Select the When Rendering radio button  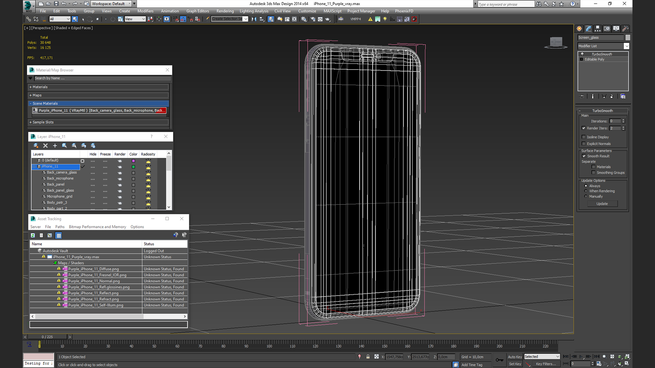(x=586, y=191)
